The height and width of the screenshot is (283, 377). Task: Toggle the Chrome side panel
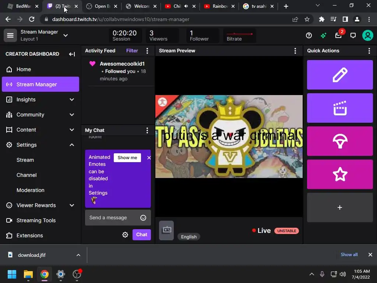pyautogui.click(x=345, y=19)
